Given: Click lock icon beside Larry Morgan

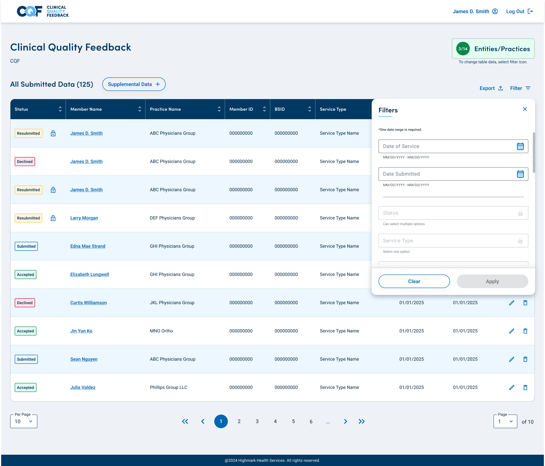Looking at the screenshot, I should click(x=53, y=218).
